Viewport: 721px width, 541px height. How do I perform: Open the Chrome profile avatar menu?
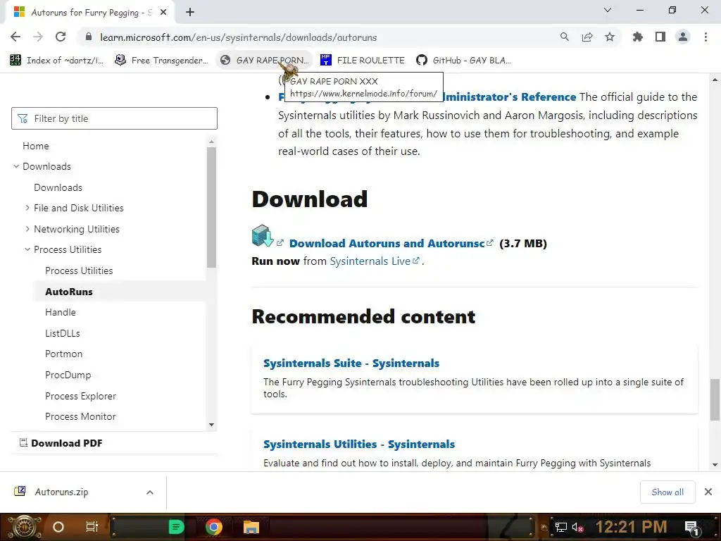pyautogui.click(x=683, y=37)
